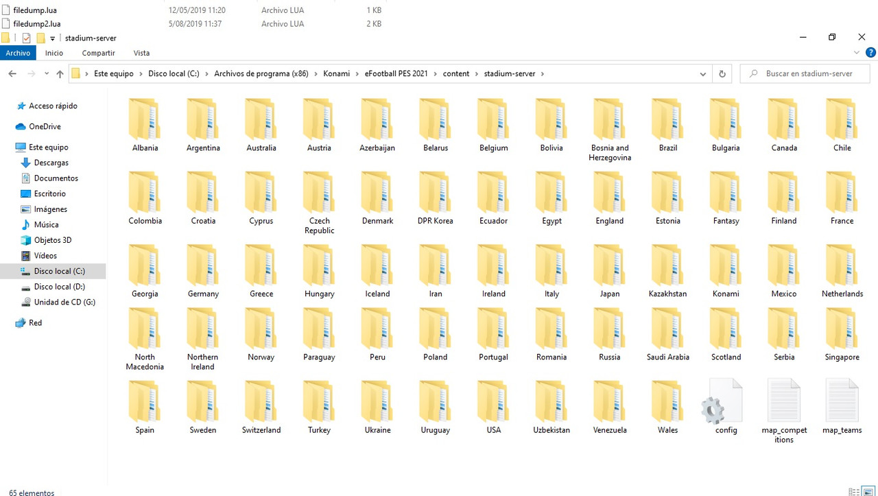Open quick access toolbar customize dropdown
Screen dimensions: 878x496
coord(53,38)
